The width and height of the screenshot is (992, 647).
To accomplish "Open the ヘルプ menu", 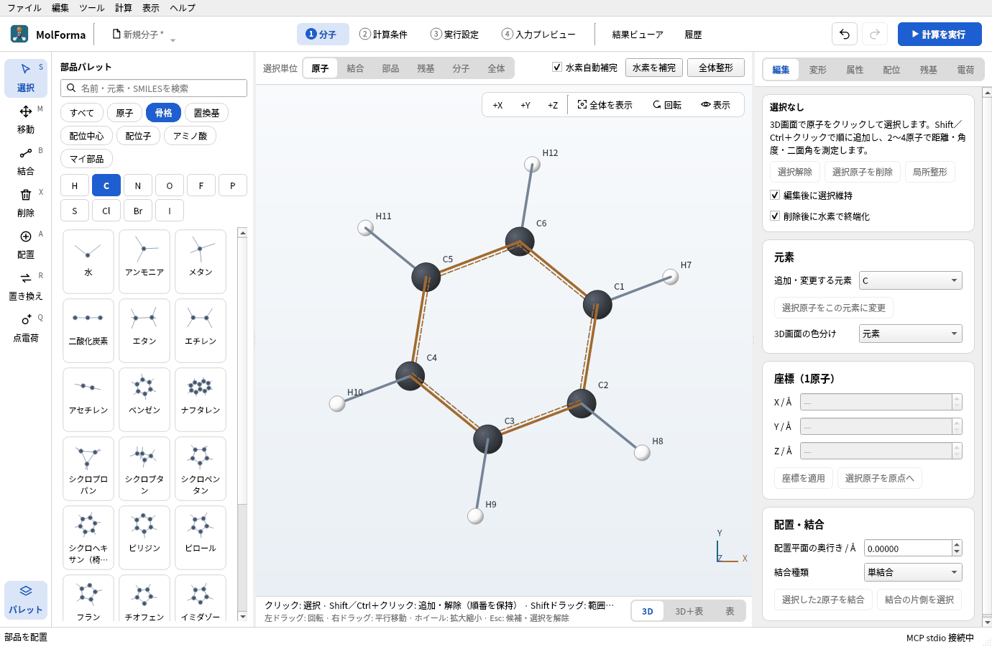I will coord(183,8).
